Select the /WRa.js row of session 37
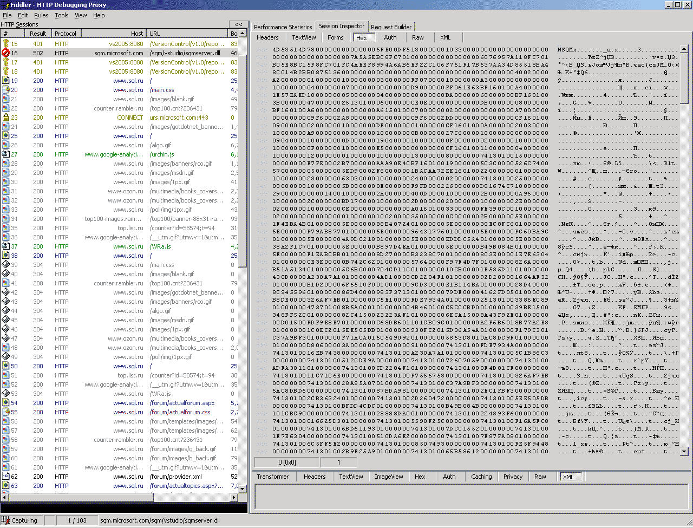Viewport: 693px width, 528px height. (x=119, y=246)
